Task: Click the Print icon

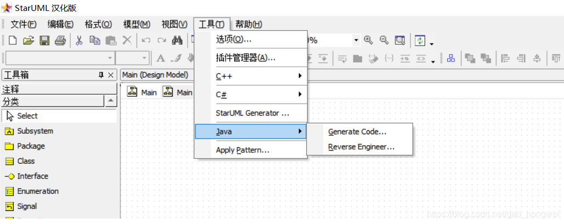Action: pos(60,40)
